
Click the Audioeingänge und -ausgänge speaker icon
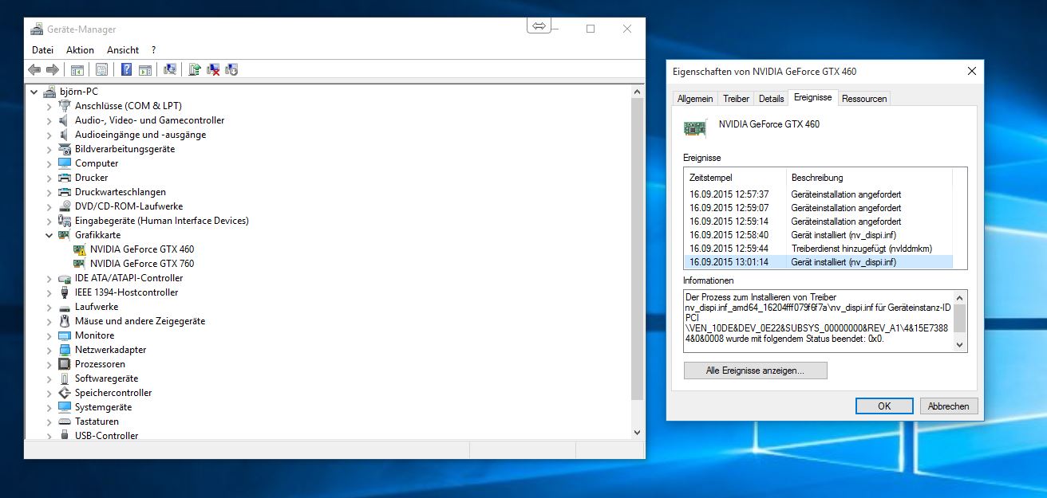[x=65, y=135]
